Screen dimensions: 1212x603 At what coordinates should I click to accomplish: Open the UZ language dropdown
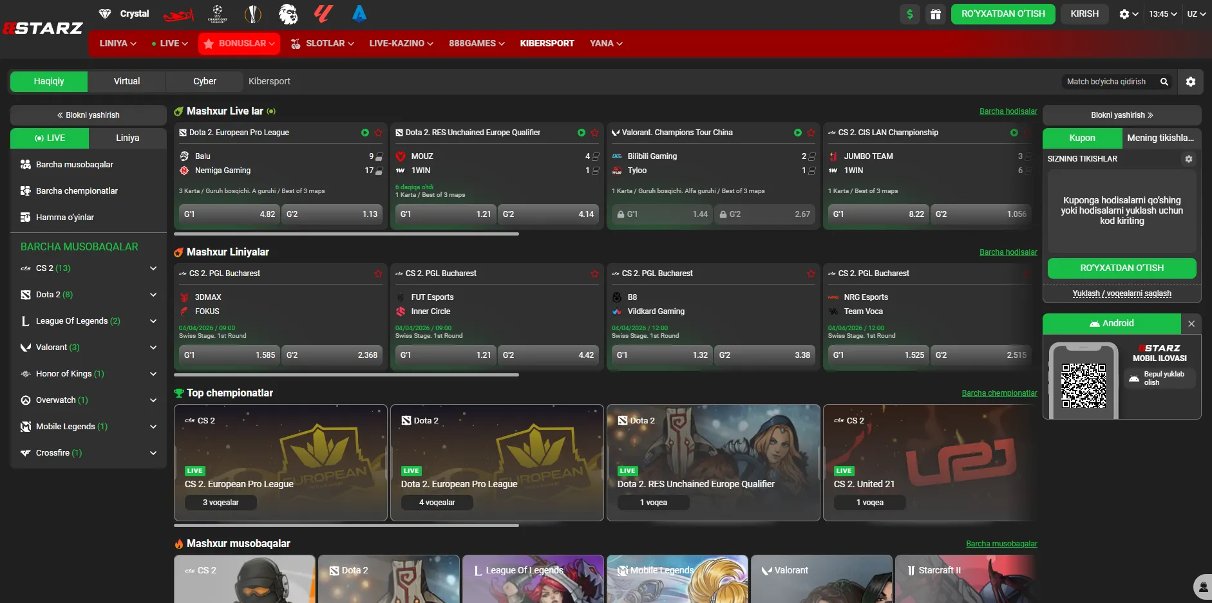click(x=1197, y=14)
